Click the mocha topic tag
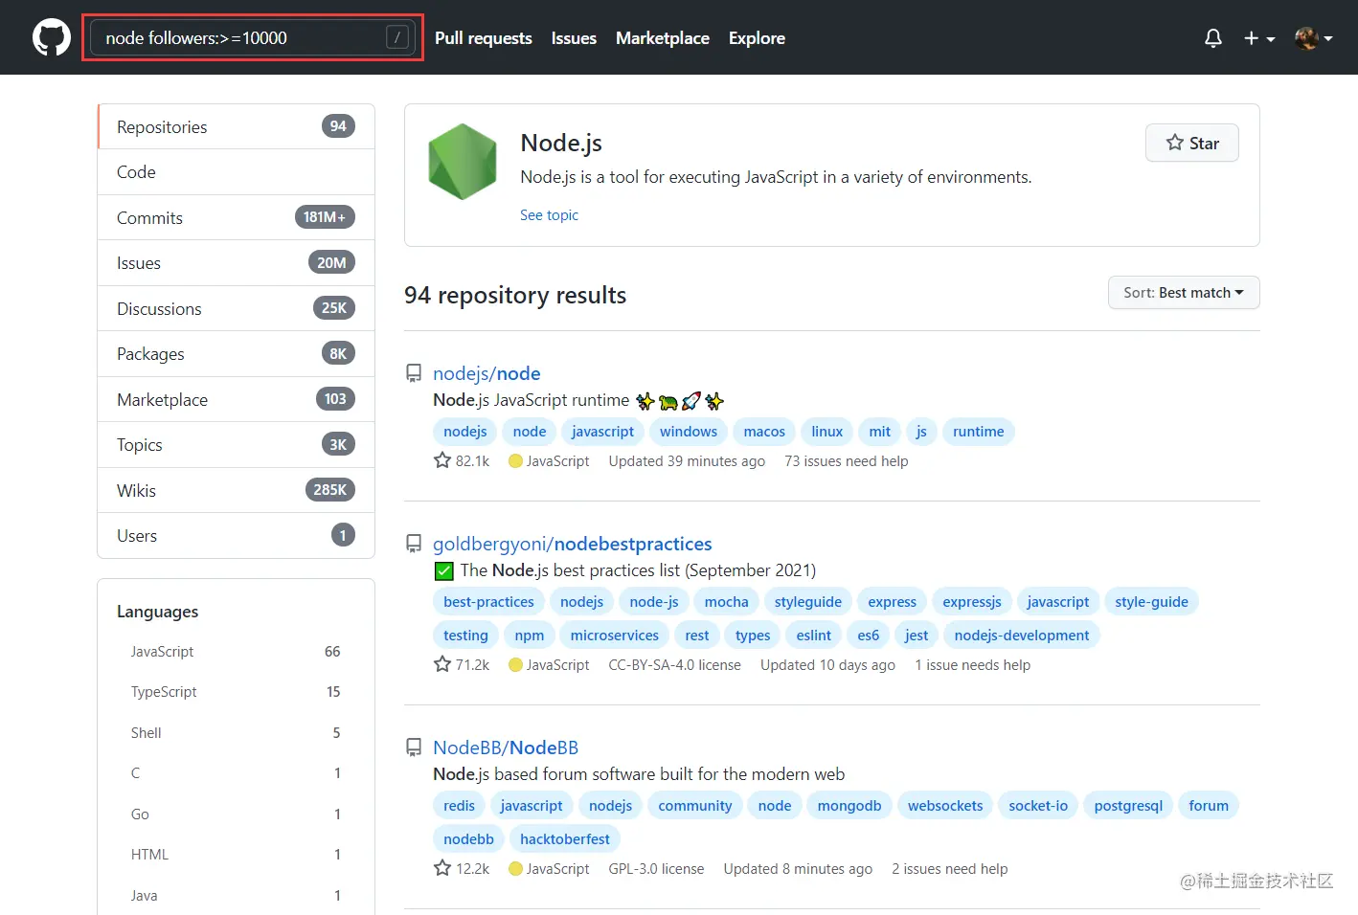This screenshot has height=915, width=1358. click(x=727, y=602)
